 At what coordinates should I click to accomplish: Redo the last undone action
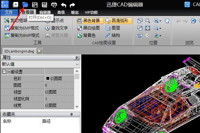pyautogui.click(x=73, y=4)
